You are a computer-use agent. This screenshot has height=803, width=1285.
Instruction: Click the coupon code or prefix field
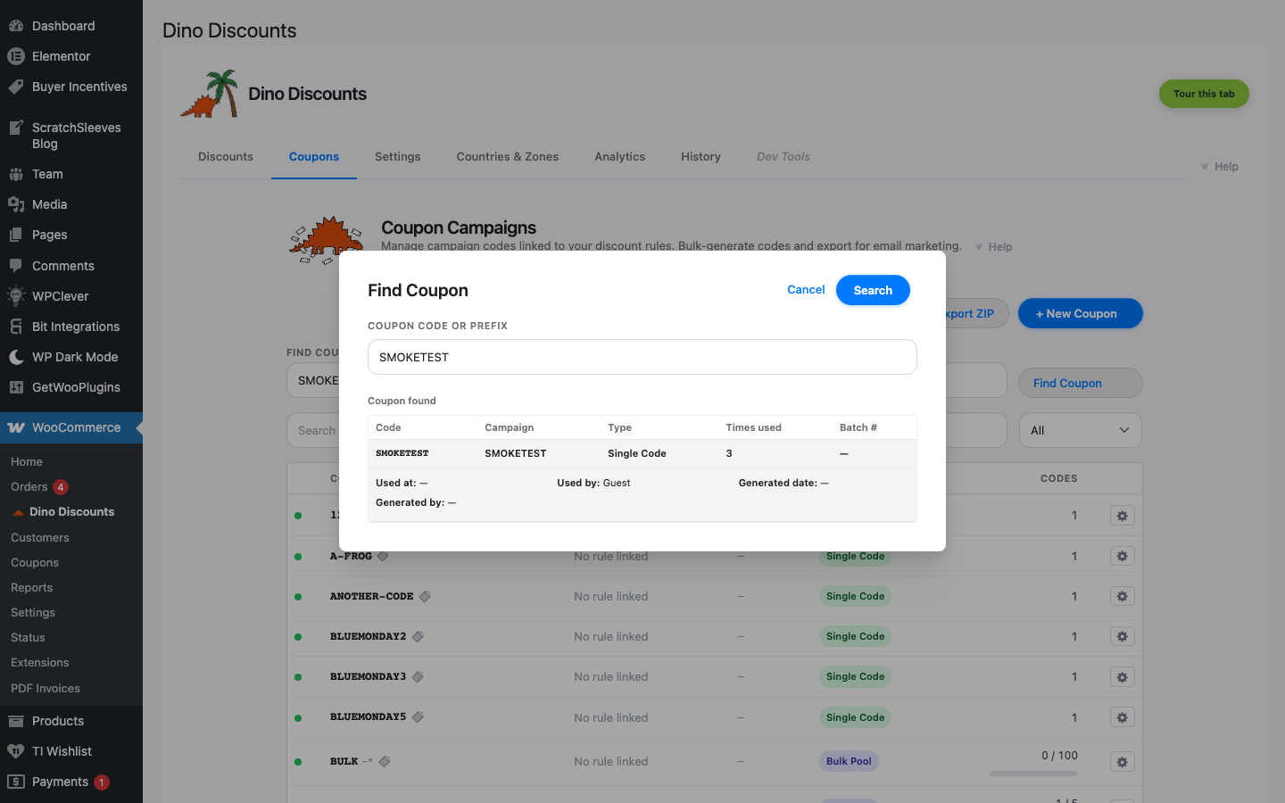tap(642, 357)
